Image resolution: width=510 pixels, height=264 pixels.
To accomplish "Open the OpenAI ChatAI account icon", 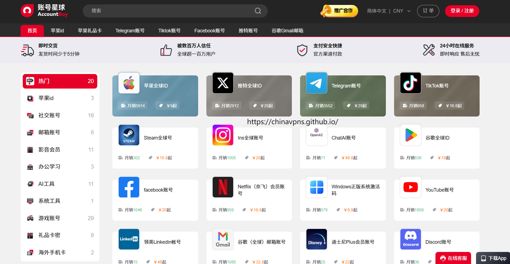I will click(317, 135).
